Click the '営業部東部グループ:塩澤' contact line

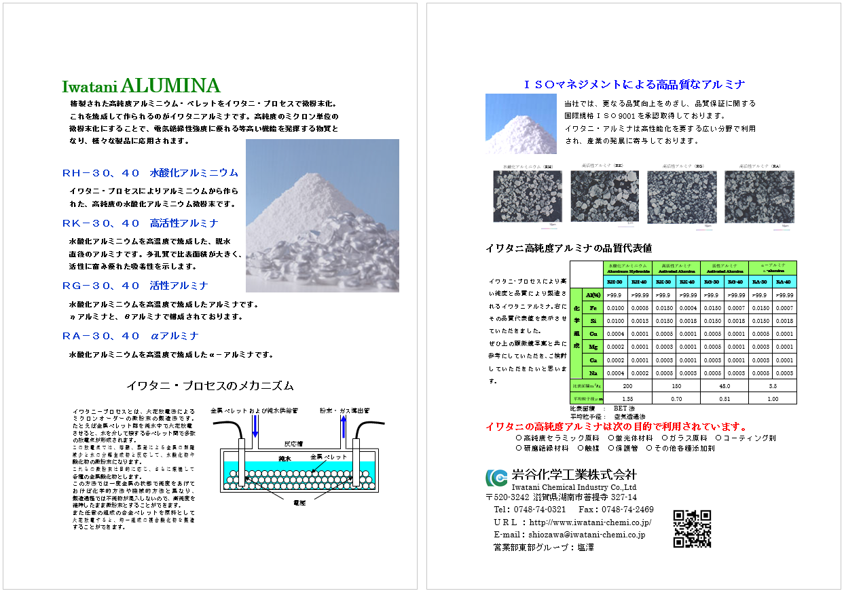(543, 547)
